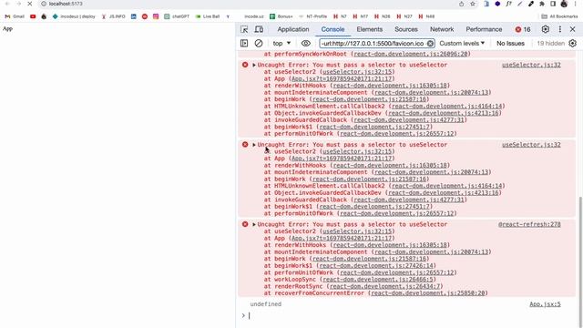Open the Chrome three-dot menu

pyautogui.click(x=575, y=4)
